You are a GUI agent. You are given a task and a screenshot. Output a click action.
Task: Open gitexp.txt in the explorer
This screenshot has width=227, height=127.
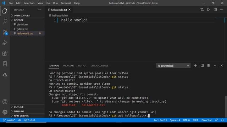click(27, 29)
